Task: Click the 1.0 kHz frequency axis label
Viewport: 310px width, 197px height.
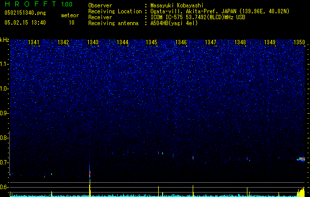Action: pyautogui.click(x=4, y=89)
